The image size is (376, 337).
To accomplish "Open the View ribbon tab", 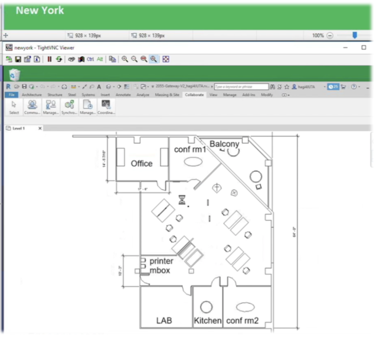I will 213,95.
